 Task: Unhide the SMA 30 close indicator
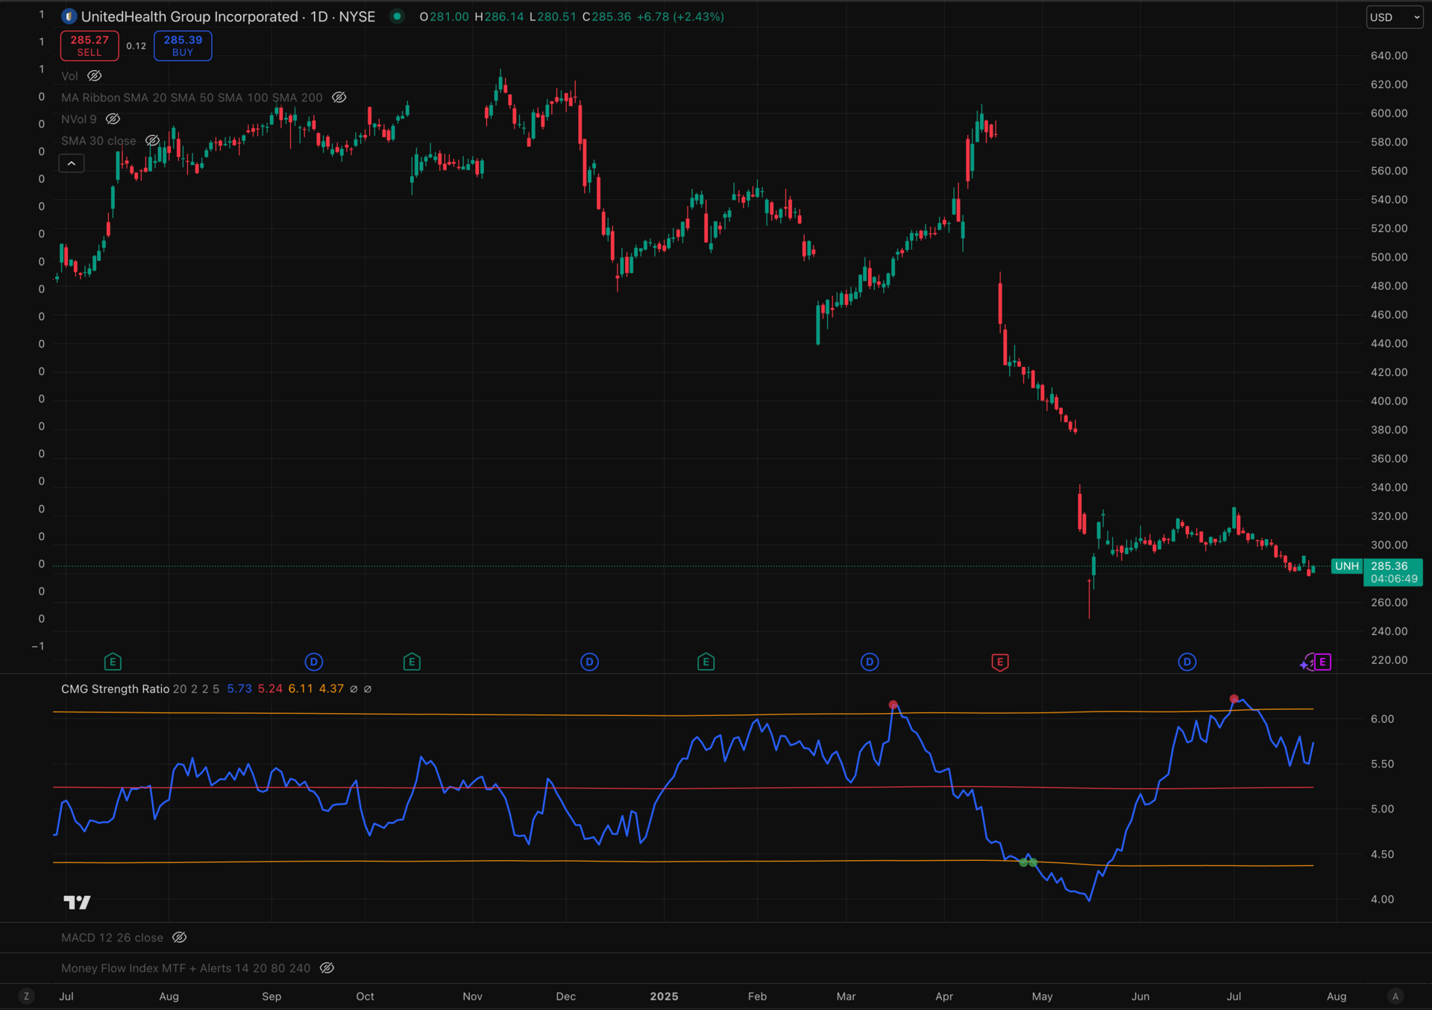click(x=153, y=141)
